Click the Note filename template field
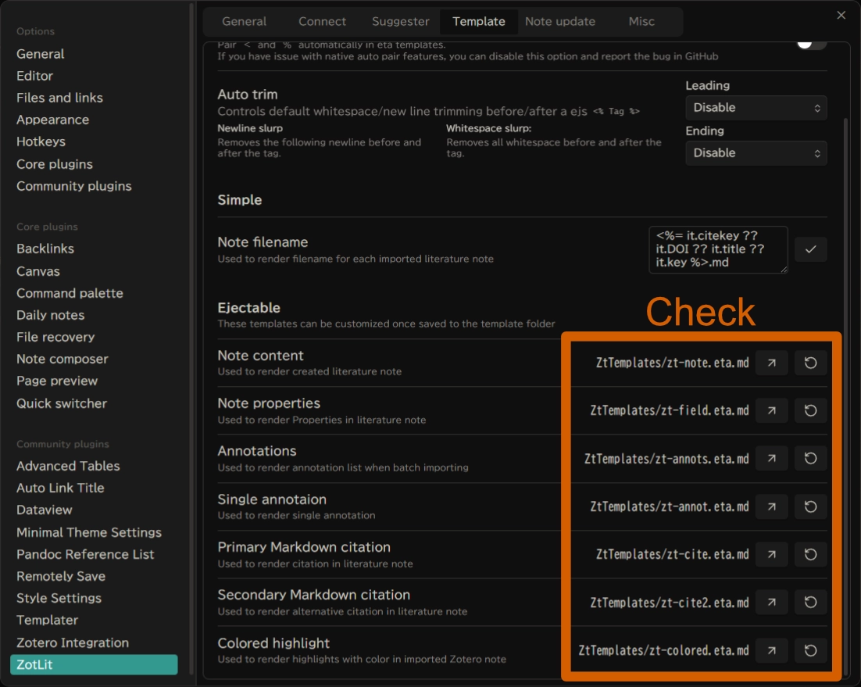Screen dimensions: 861x687 tap(717, 250)
